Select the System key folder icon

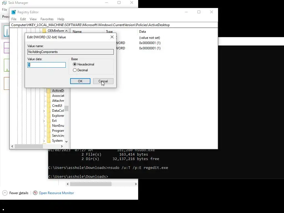pos(49,141)
